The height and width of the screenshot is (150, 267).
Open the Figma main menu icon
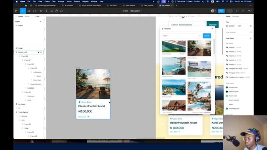[x=16, y=11]
